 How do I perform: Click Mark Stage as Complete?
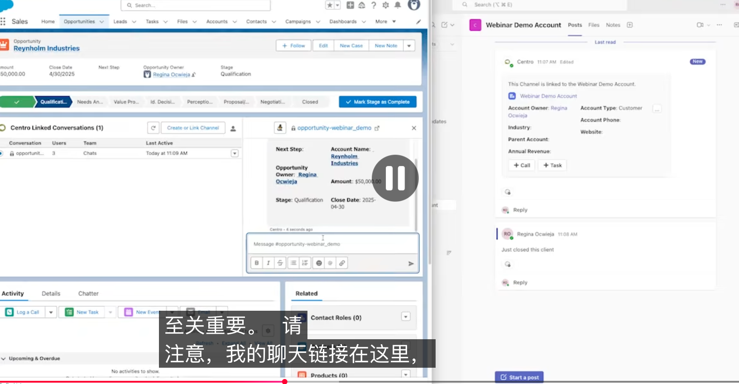pos(378,102)
